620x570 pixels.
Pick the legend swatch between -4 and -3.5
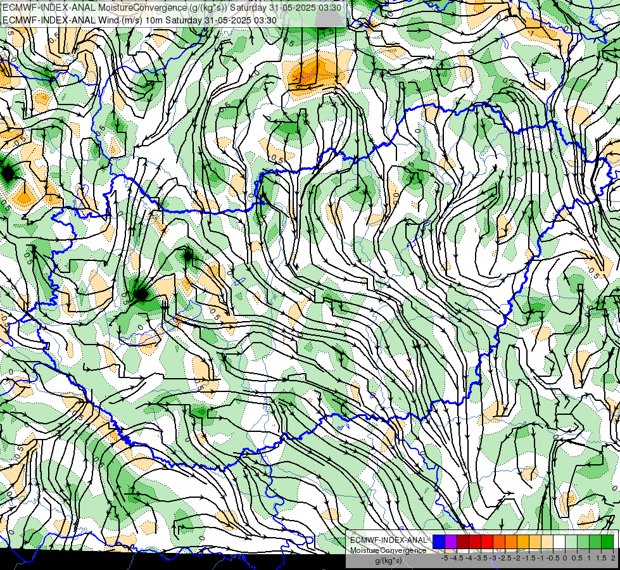(x=475, y=541)
